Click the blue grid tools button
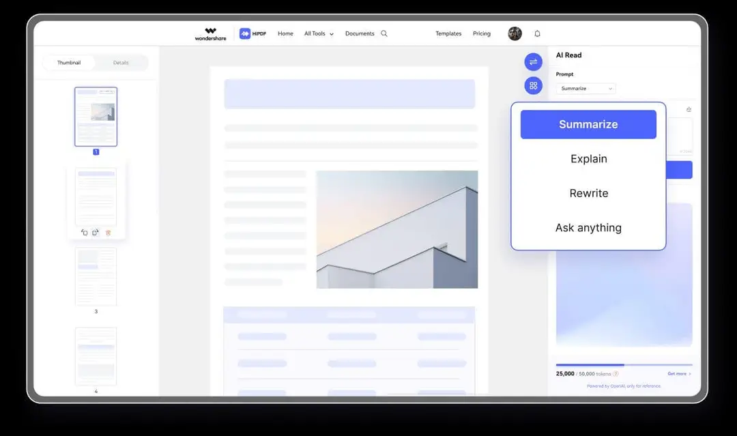Viewport: 737px width, 436px height. pyautogui.click(x=533, y=85)
